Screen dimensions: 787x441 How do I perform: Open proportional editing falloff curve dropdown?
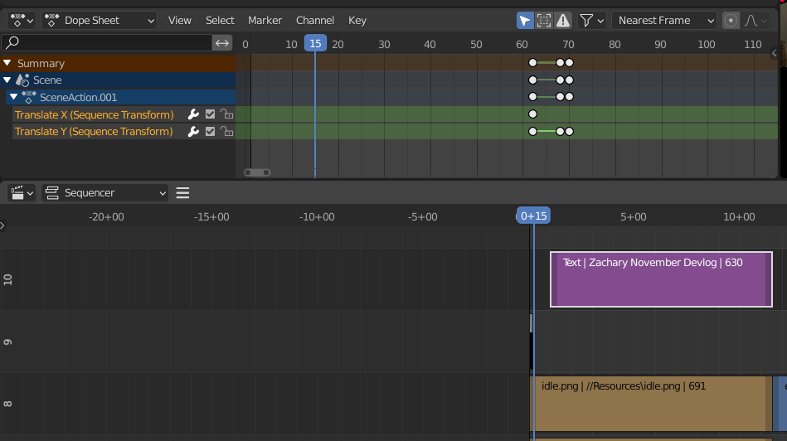pos(755,21)
